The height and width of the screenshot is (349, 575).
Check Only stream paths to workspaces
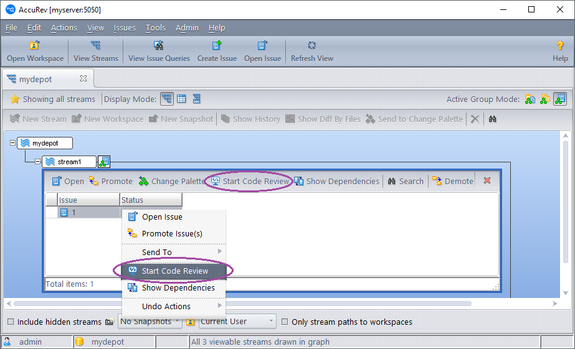click(285, 322)
